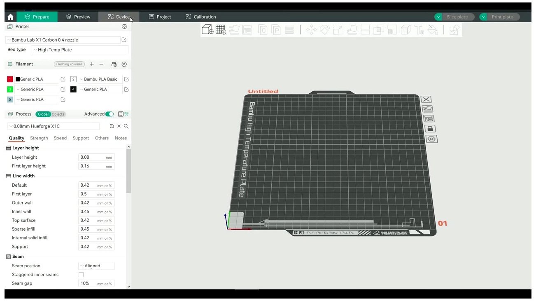Screen dimensions: 536x301
Task: Switch to the Calibration tab
Action: pyautogui.click(x=200, y=17)
